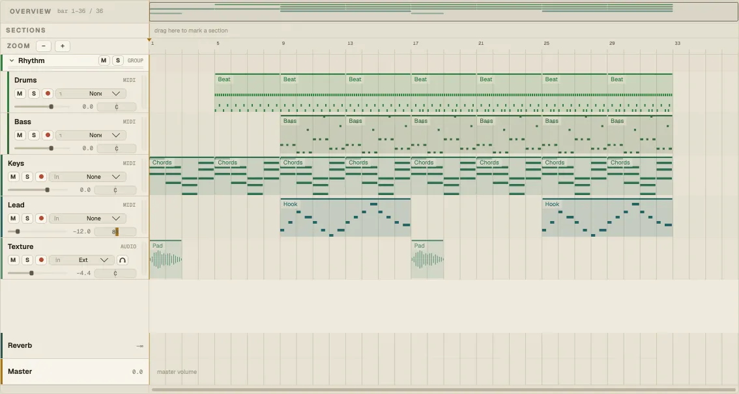This screenshot has width=739, height=394.
Task: Solo the Rhythm group
Action: tap(118, 60)
